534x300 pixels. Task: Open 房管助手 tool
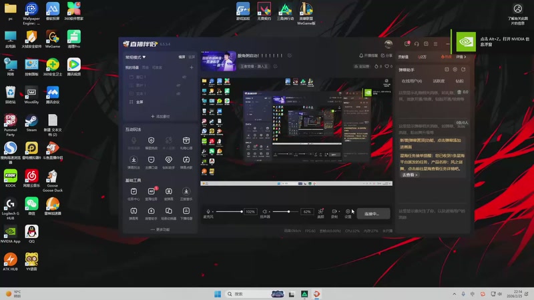[152, 213]
